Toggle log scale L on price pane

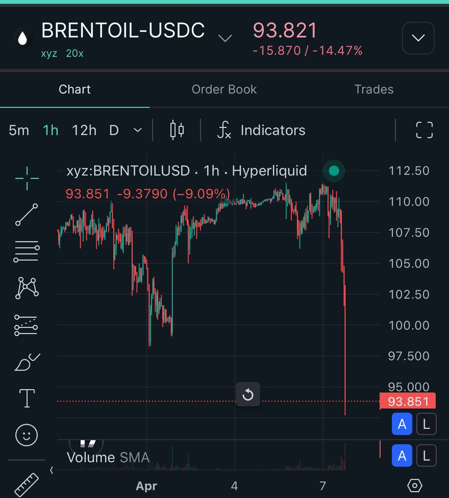[x=426, y=424]
